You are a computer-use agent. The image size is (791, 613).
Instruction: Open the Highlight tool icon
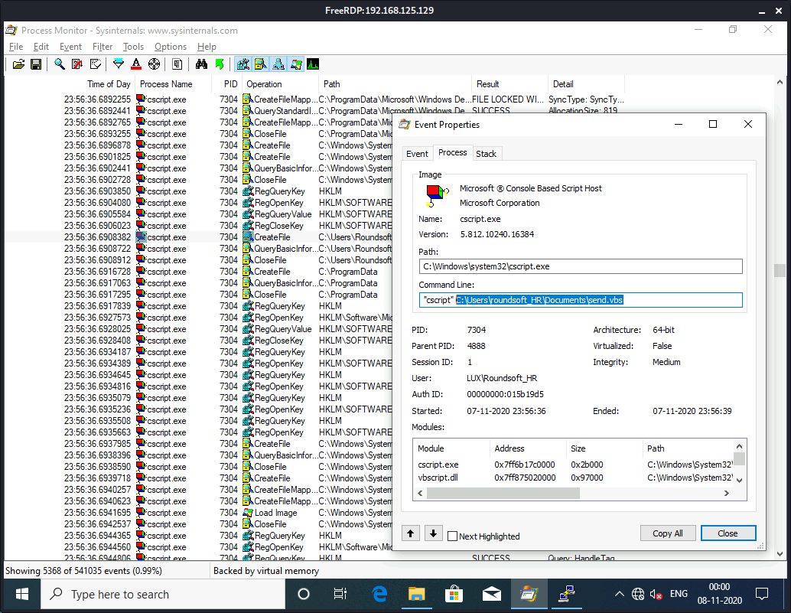(136, 64)
